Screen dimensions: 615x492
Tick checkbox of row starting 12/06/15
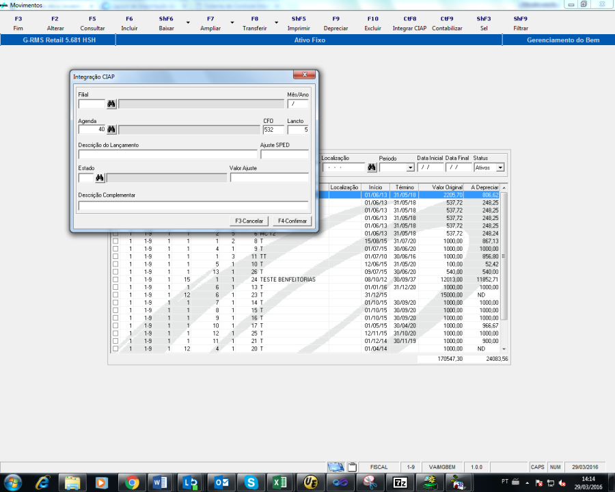point(115,264)
